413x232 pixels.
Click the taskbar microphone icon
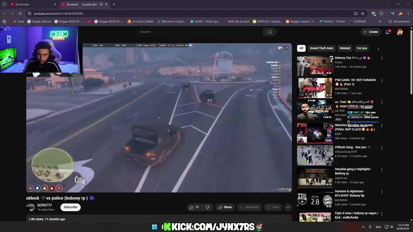coord(370,227)
